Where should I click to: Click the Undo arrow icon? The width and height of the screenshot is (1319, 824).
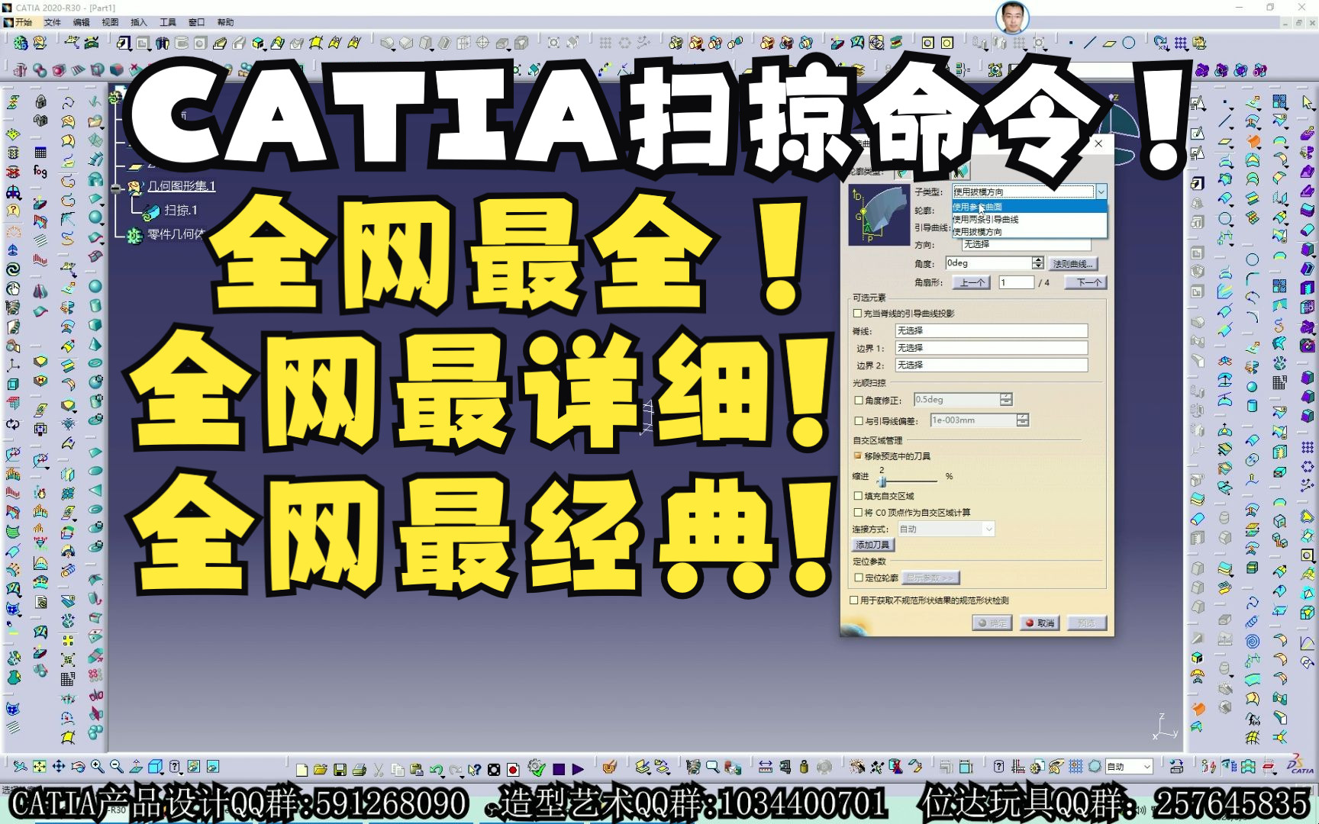436,769
